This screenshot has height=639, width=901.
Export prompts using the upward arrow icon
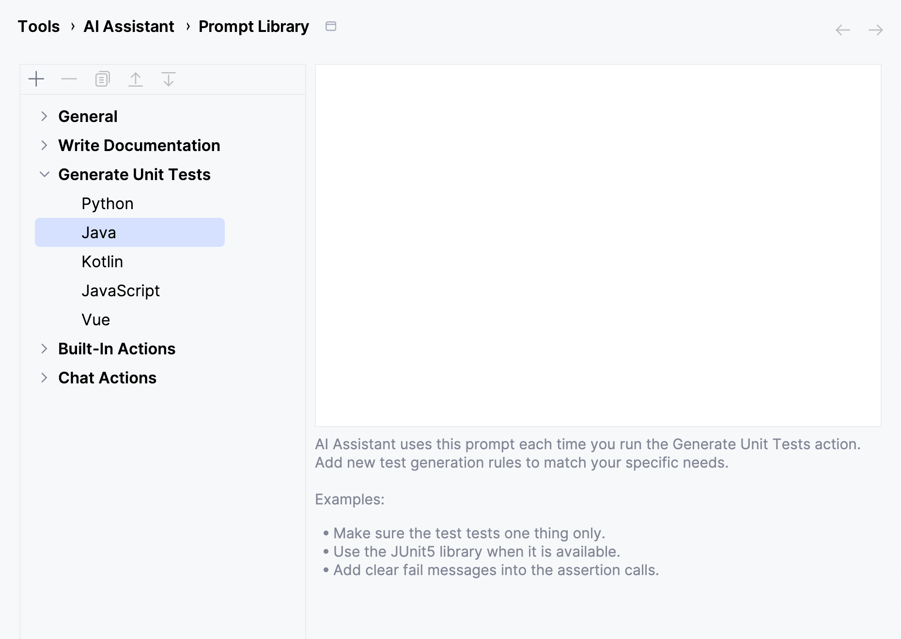[136, 79]
